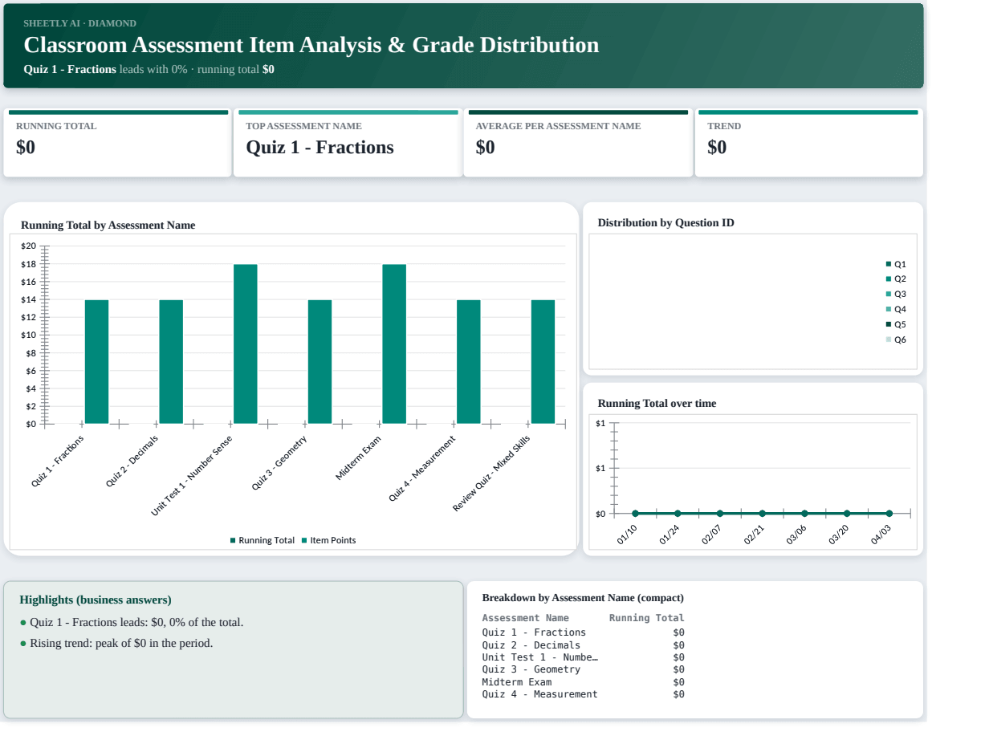985x740 pixels.
Task: Click the bar for Quiz 1 - Fractions
Action: coord(96,361)
